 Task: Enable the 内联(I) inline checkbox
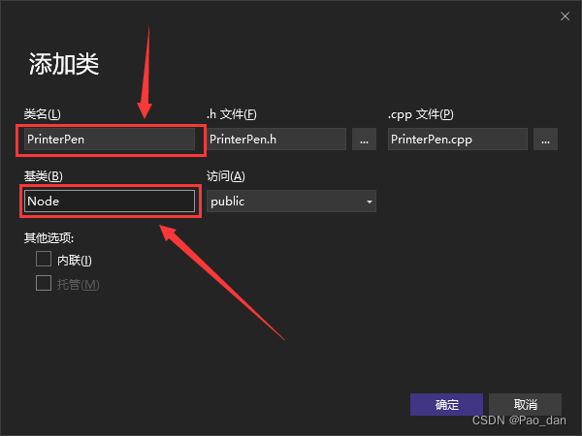pos(44,259)
